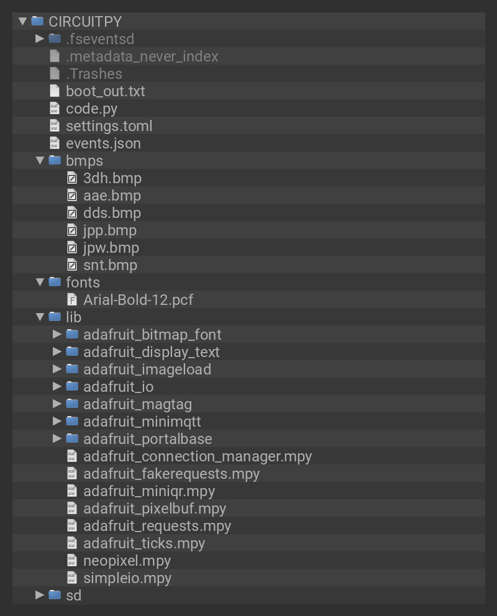Click the code.py file icon

(55, 109)
